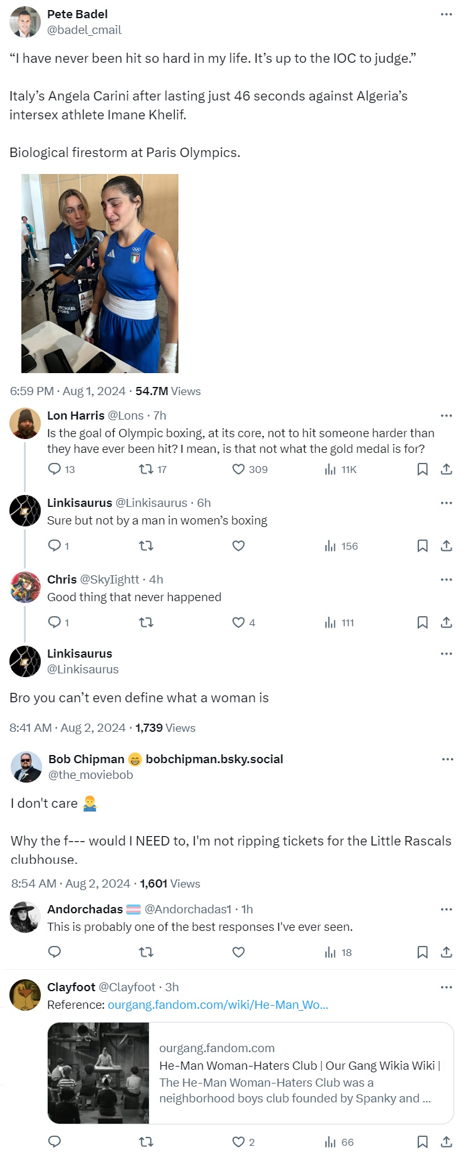Image resolution: width=463 pixels, height=1152 pixels.
Task: Retweet Lon Harris's reply
Action: 146,469
